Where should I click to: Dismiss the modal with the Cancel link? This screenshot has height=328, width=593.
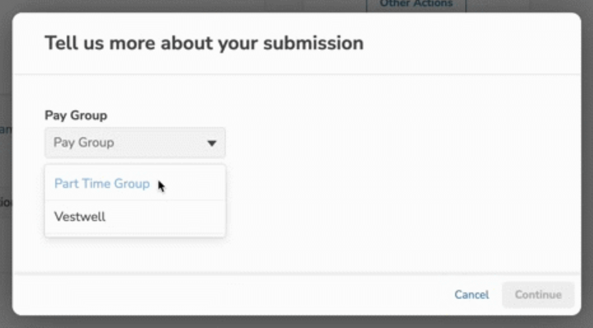pos(471,294)
